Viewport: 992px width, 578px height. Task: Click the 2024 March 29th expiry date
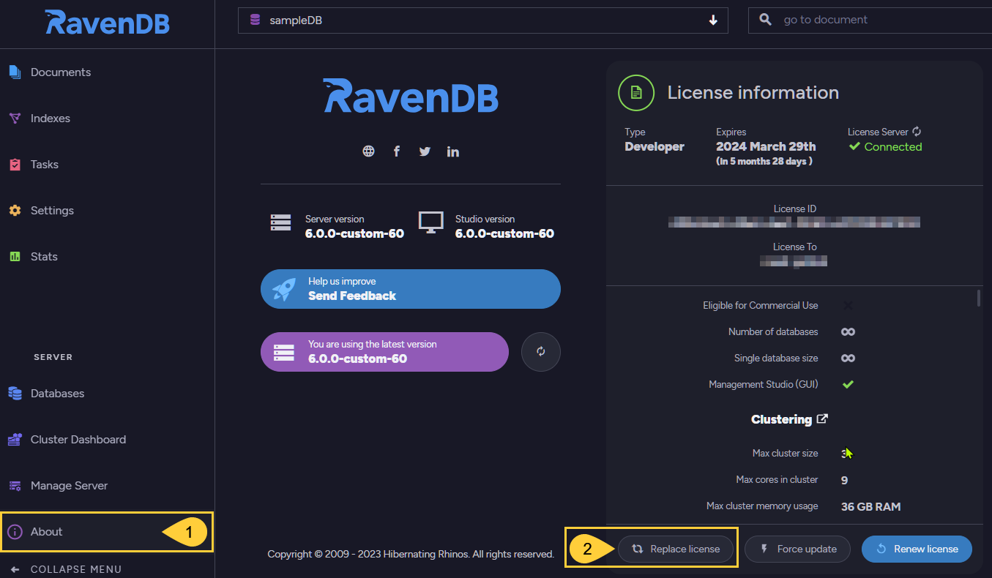766,146
